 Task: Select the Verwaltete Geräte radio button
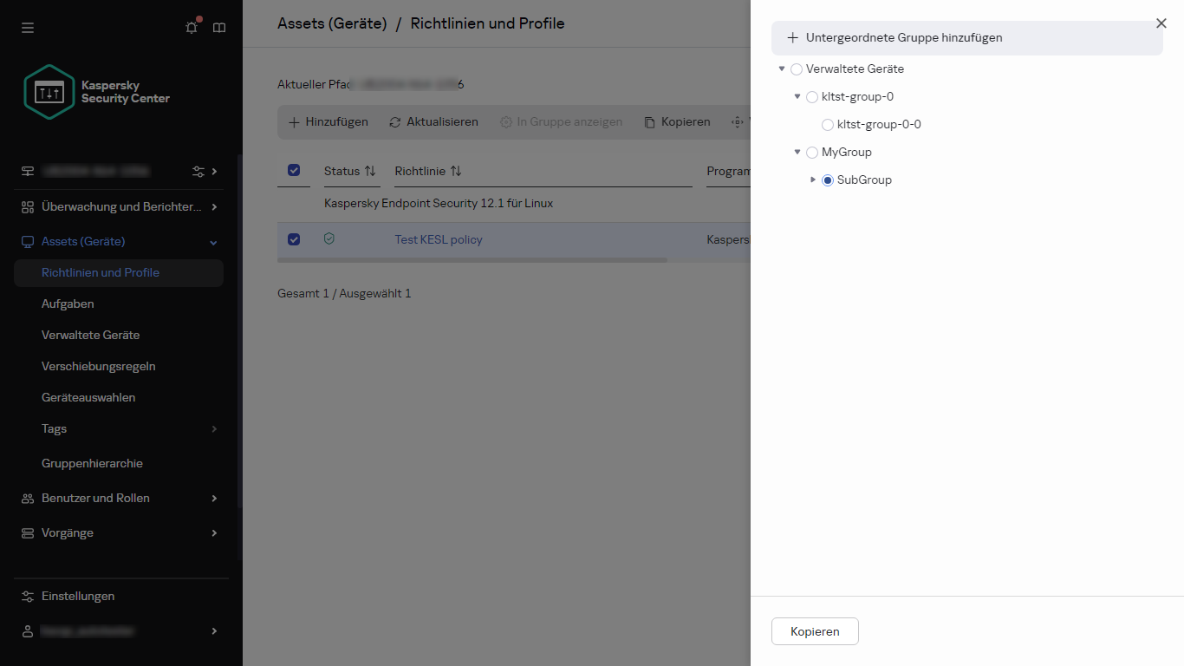coord(797,69)
